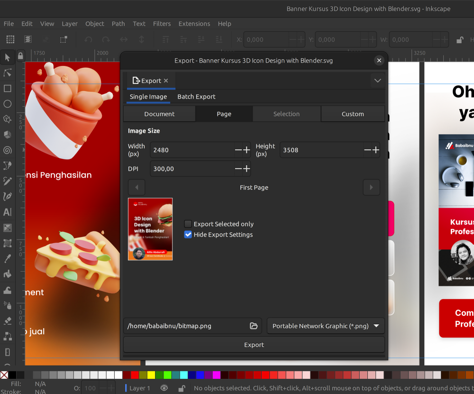Decrease export Height with minus button
The height and width of the screenshot is (394, 474).
pos(368,150)
